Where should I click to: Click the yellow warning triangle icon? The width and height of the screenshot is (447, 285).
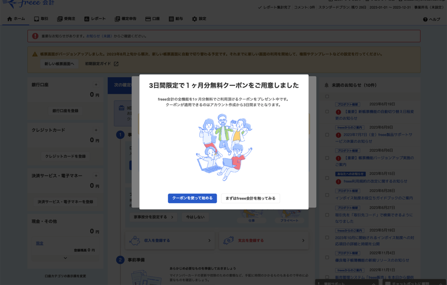[x=35, y=54]
